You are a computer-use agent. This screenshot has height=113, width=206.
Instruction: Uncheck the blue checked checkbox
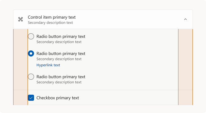click(31, 98)
